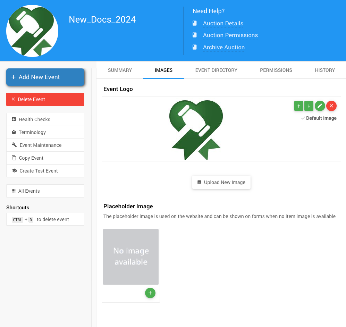Image resolution: width=346 pixels, height=327 pixels.
Task: View the History tab
Action: click(324, 70)
